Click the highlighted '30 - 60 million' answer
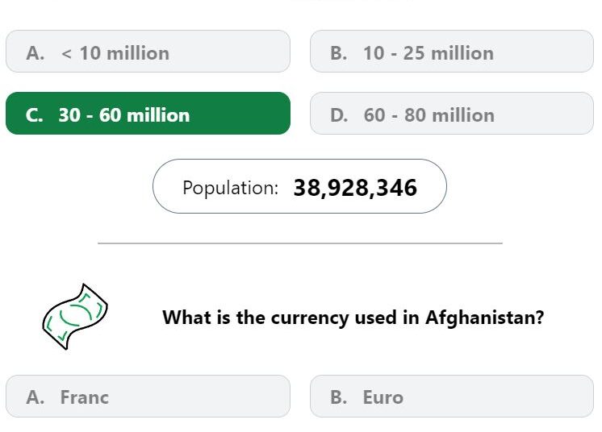The height and width of the screenshot is (432, 602). 148,113
